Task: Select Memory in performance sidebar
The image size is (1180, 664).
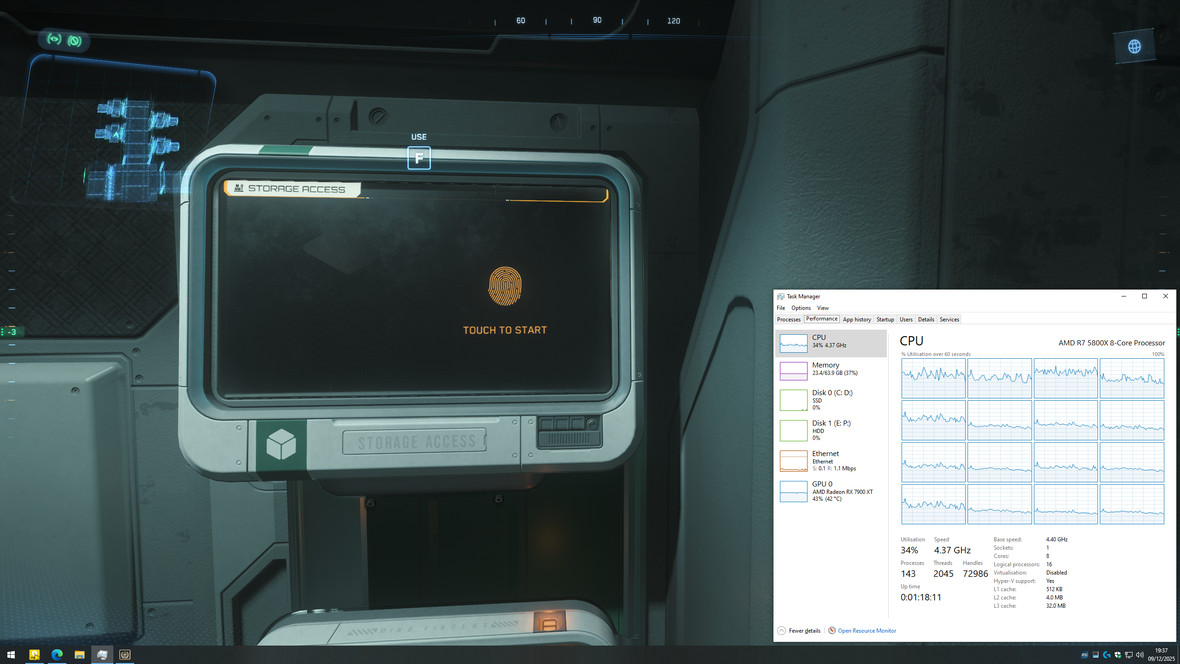Action: coord(831,371)
